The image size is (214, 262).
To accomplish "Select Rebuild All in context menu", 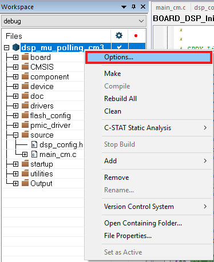I will point(120,99).
